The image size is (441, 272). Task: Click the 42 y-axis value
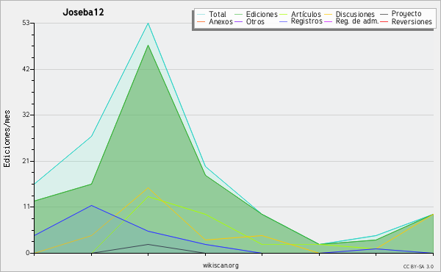26,69
